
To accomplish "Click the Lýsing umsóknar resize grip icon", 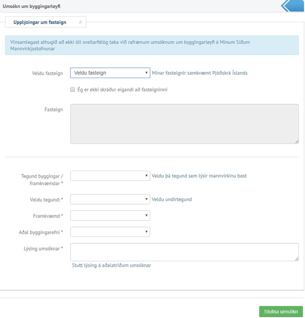I will 297,259.
